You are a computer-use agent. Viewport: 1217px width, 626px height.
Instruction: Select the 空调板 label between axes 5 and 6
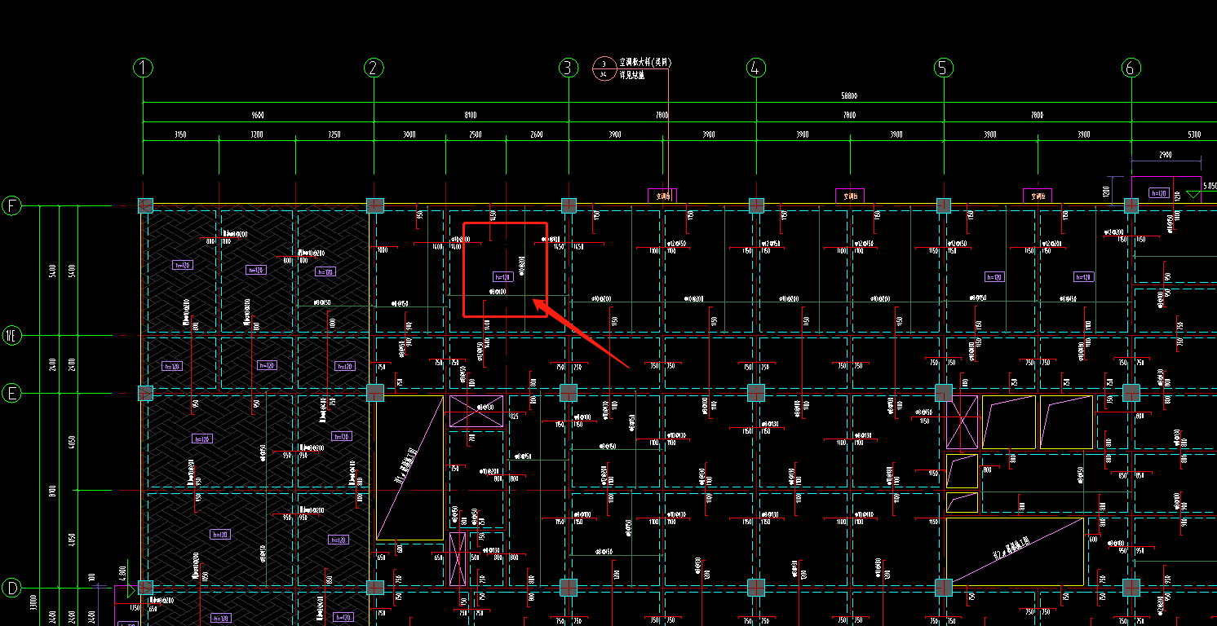pyautogui.click(x=1038, y=196)
